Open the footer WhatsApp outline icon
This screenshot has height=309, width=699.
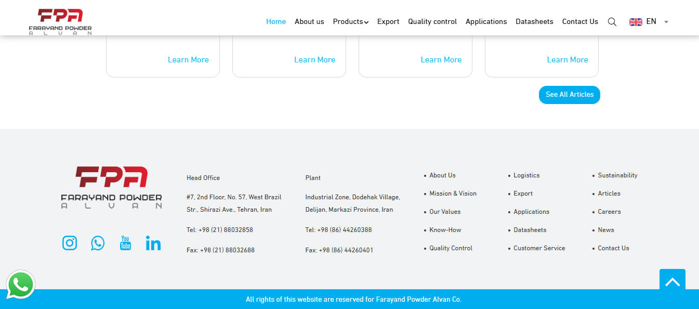(98, 243)
